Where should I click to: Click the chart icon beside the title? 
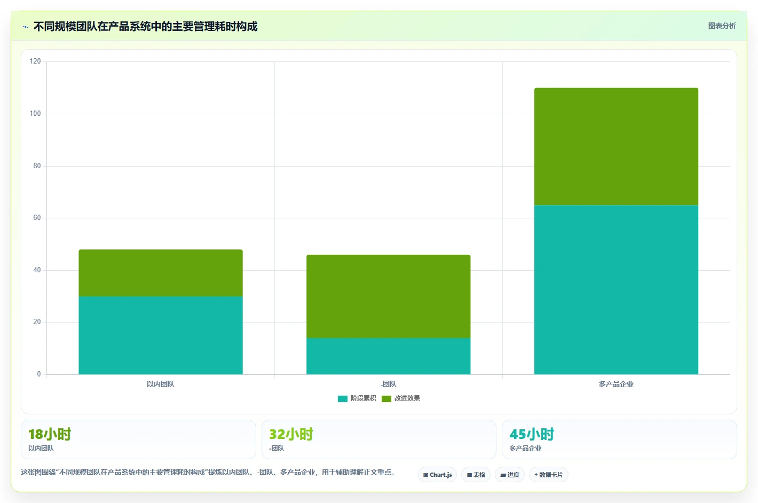(25, 27)
